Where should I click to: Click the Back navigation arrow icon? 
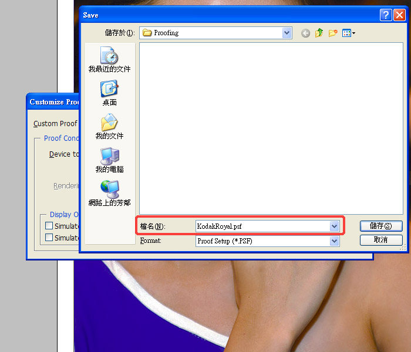pyautogui.click(x=305, y=33)
